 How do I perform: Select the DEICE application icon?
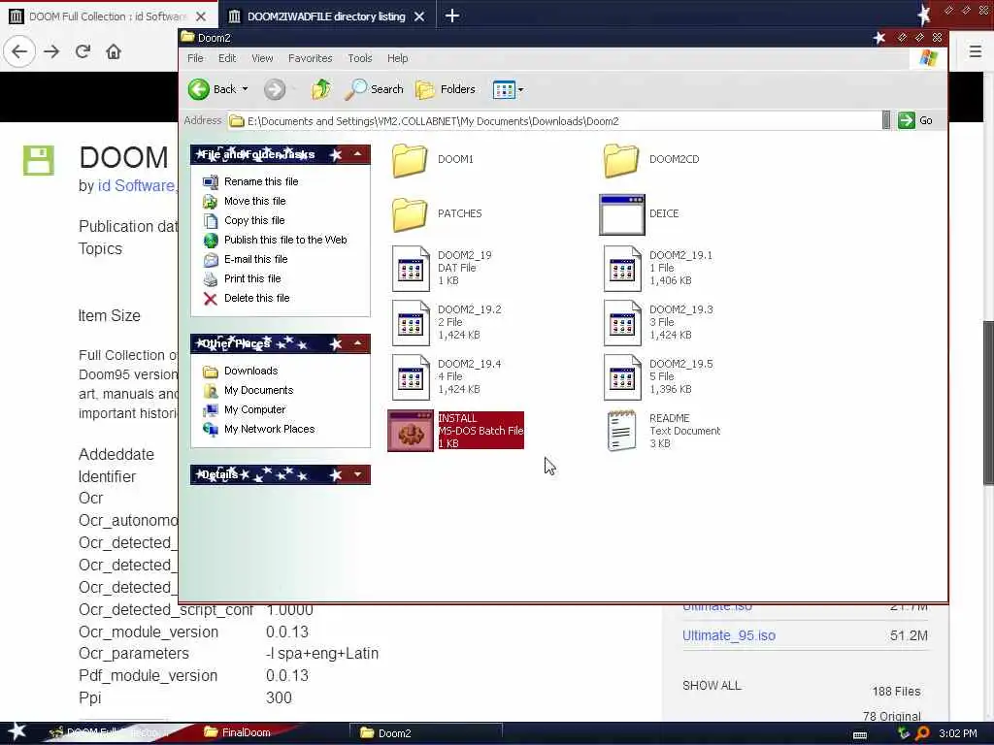(x=622, y=214)
